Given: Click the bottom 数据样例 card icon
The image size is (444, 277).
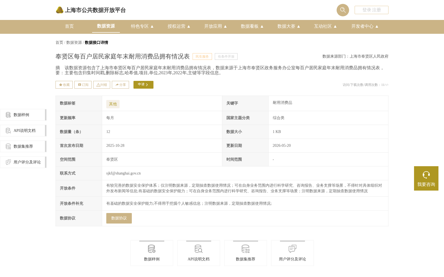Looking at the screenshot, I should [152, 249].
